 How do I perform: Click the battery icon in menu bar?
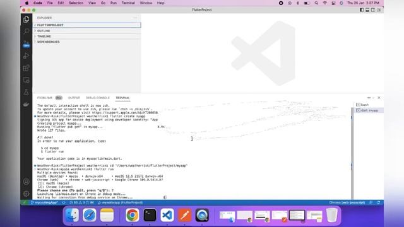point(307,3)
